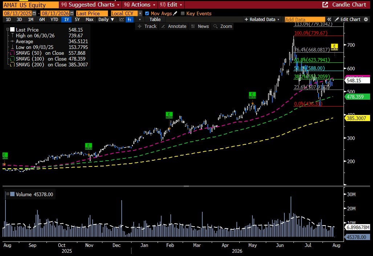Screen dimensions: 373x256
Task: Click the earnings E marker in August 2025
Action: click(x=5, y=156)
